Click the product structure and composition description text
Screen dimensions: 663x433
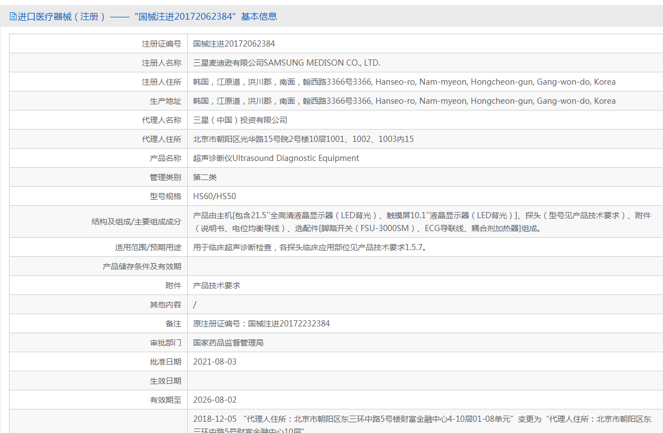click(421, 222)
